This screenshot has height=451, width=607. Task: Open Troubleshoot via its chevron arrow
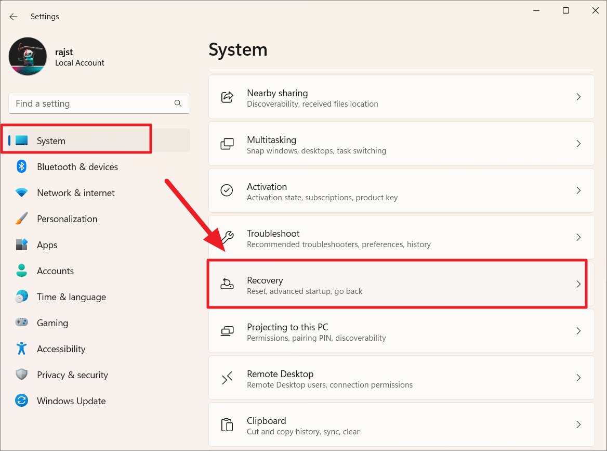(579, 237)
